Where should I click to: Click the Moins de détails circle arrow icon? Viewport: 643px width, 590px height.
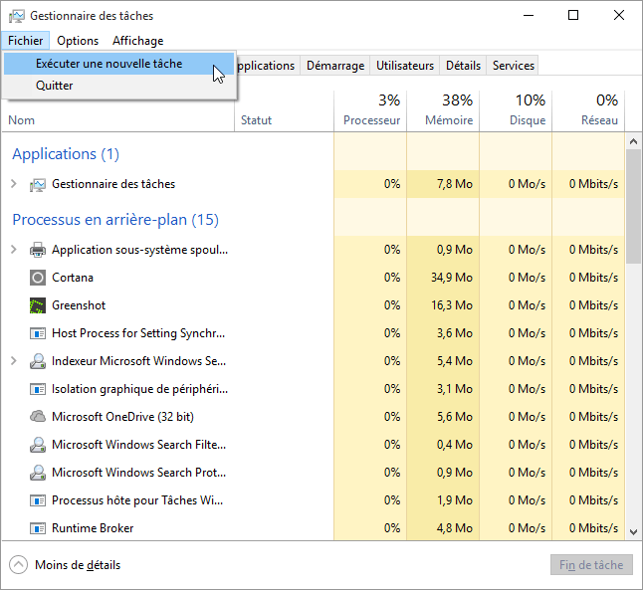[19, 564]
